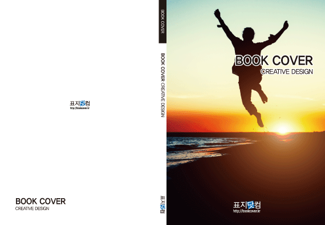Click the silhouette's raised hand holding an object
The image size is (325, 225).
tap(286, 25)
